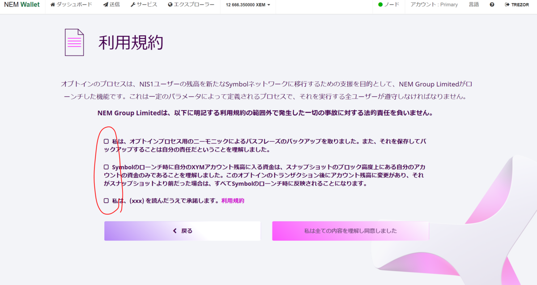Open the pink 利用規約 link
The height and width of the screenshot is (285, 537).
[x=233, y=201]
